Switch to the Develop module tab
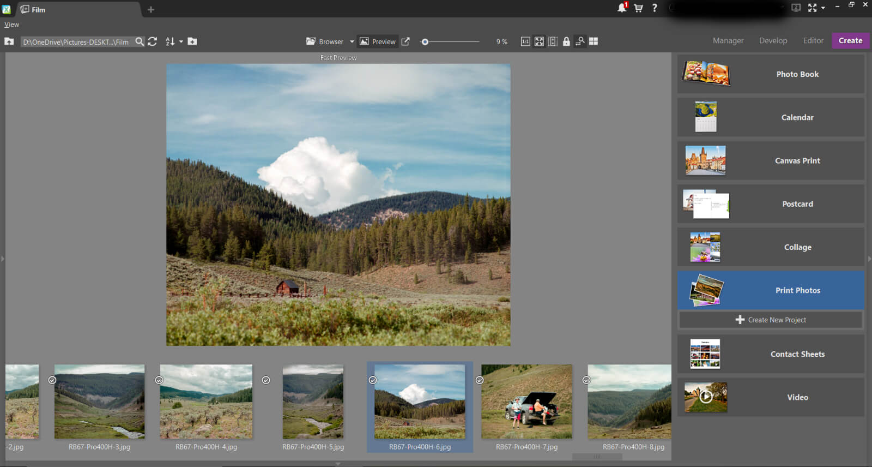This screenshot has height=467, width=872. 773,40
